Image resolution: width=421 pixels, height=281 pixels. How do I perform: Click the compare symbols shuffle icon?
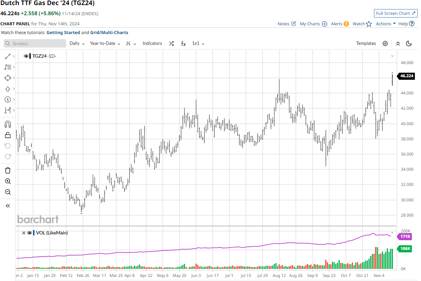click(x=171, y=44)
